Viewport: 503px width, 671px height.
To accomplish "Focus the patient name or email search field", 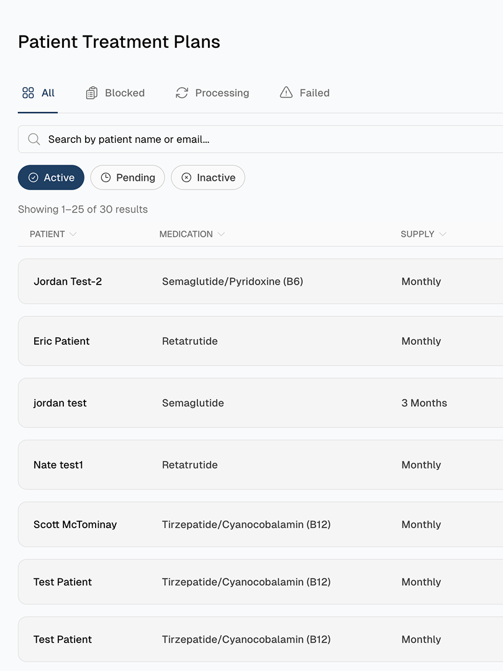I will (x=260, y=139).
